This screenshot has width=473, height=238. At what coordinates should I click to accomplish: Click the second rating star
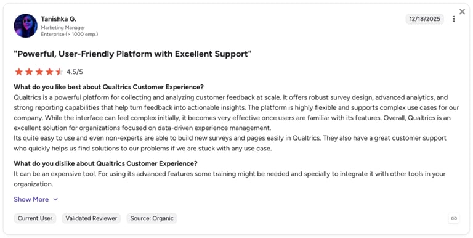pyautogui.click(x=29, y=72)
